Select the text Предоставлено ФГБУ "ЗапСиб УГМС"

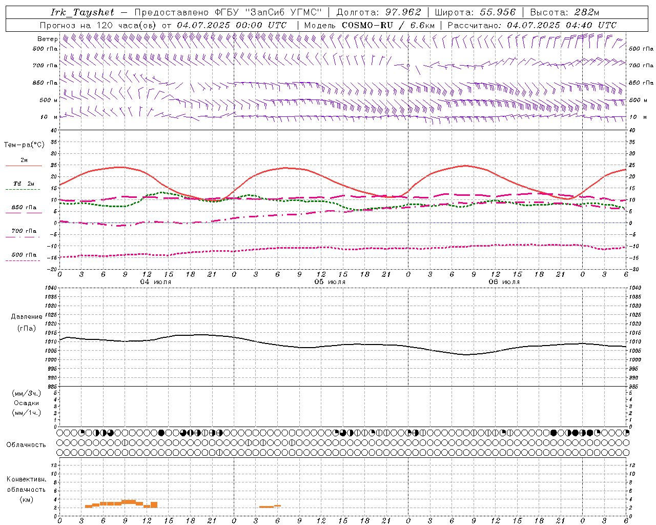tap(228, 12)
